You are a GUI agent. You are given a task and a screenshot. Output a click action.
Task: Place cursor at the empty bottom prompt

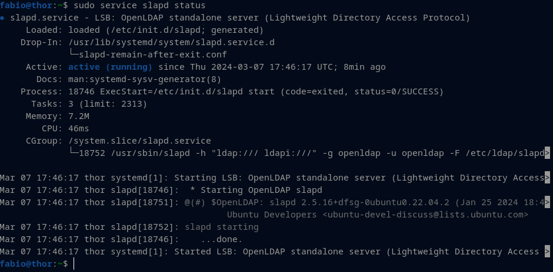(74, 264)
